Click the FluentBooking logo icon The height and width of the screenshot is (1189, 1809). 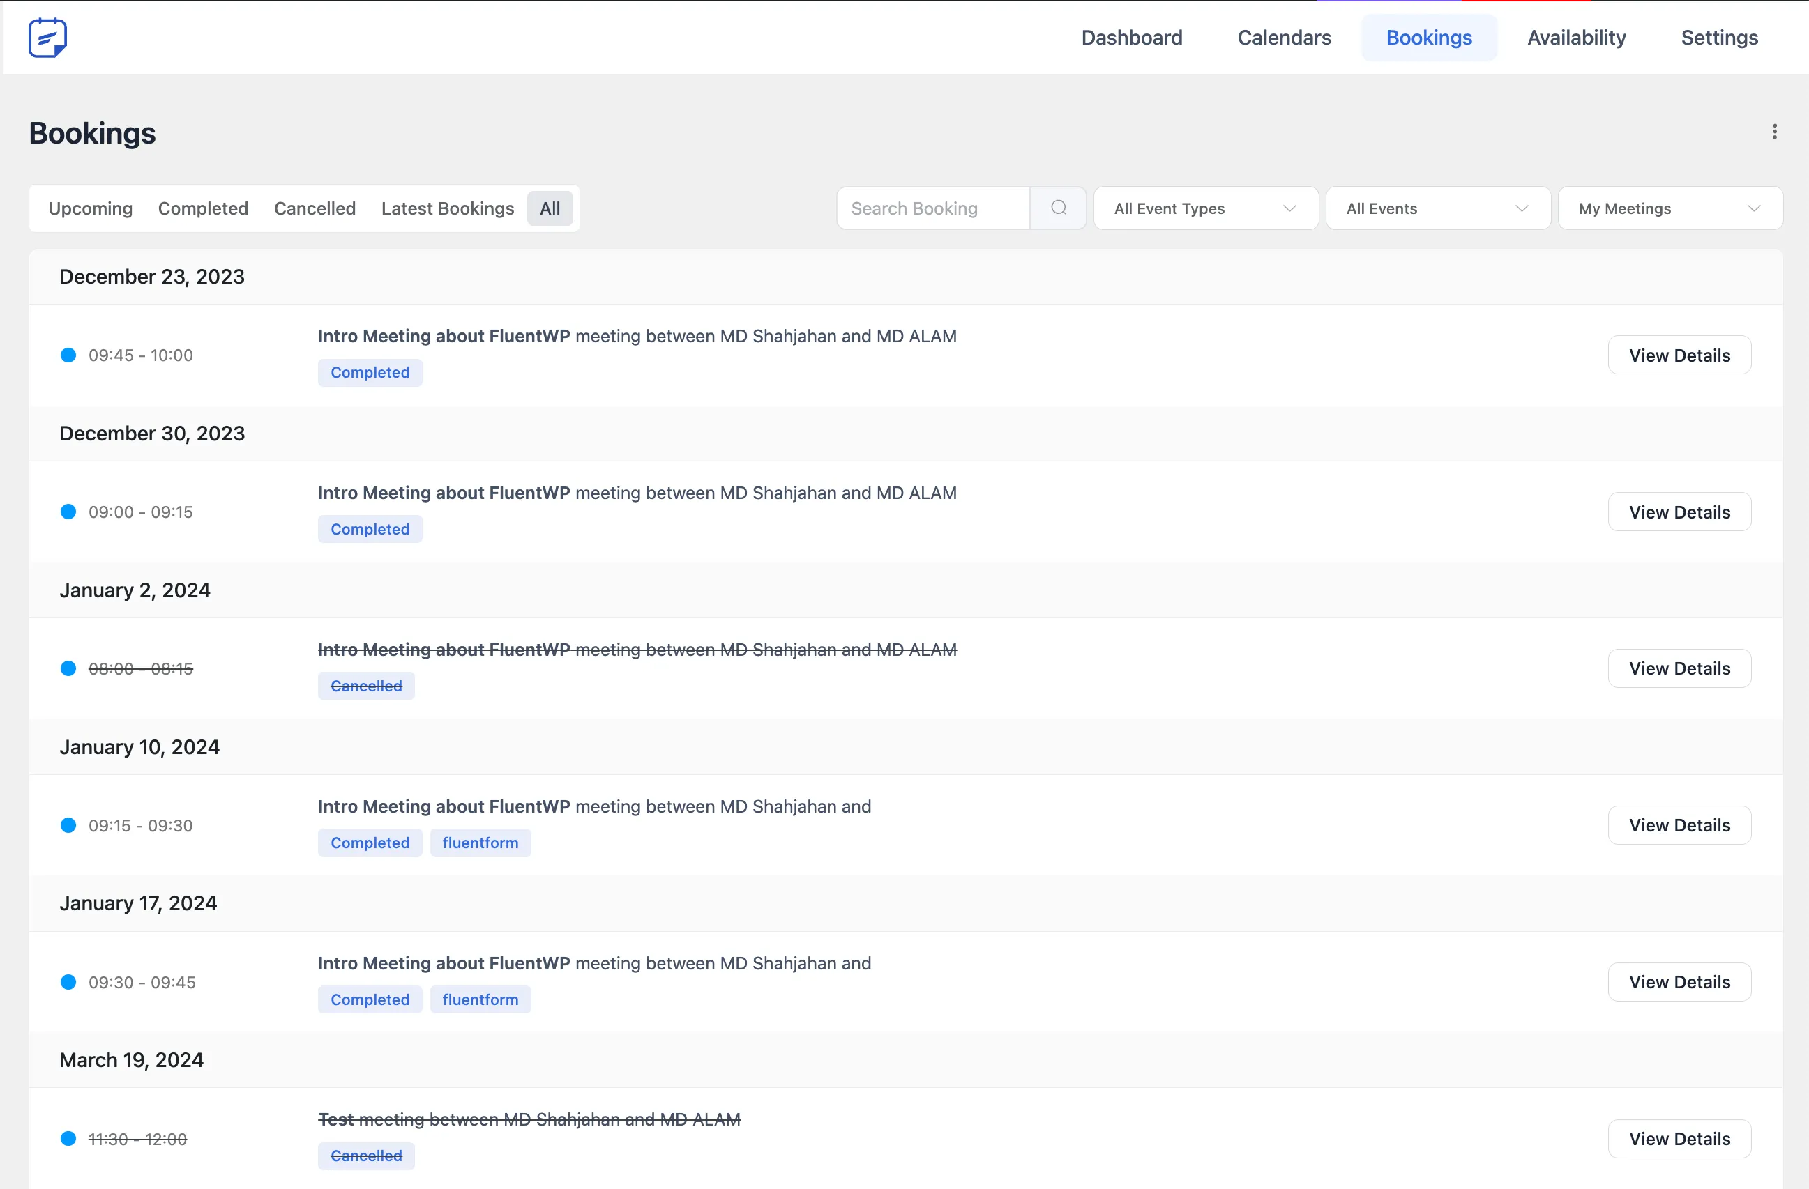[48, 37]
